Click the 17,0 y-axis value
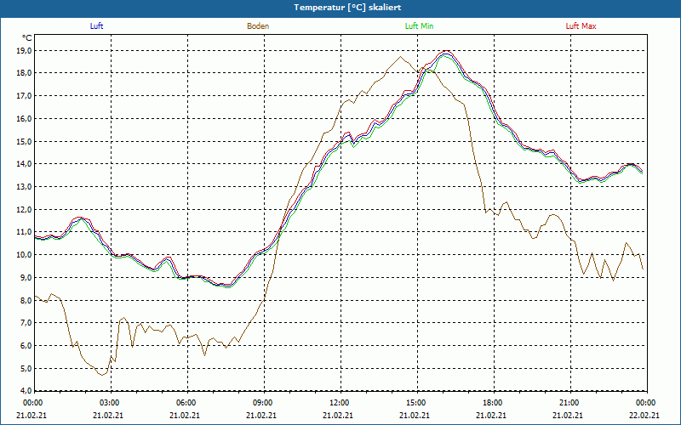This screenshot has width=681, height=425. [25, 96]
